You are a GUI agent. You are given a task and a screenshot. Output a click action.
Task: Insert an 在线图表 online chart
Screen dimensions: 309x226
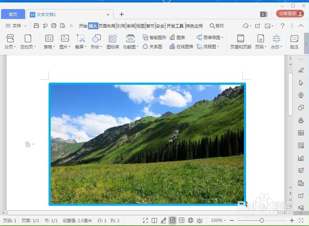(x=181, y=47)
